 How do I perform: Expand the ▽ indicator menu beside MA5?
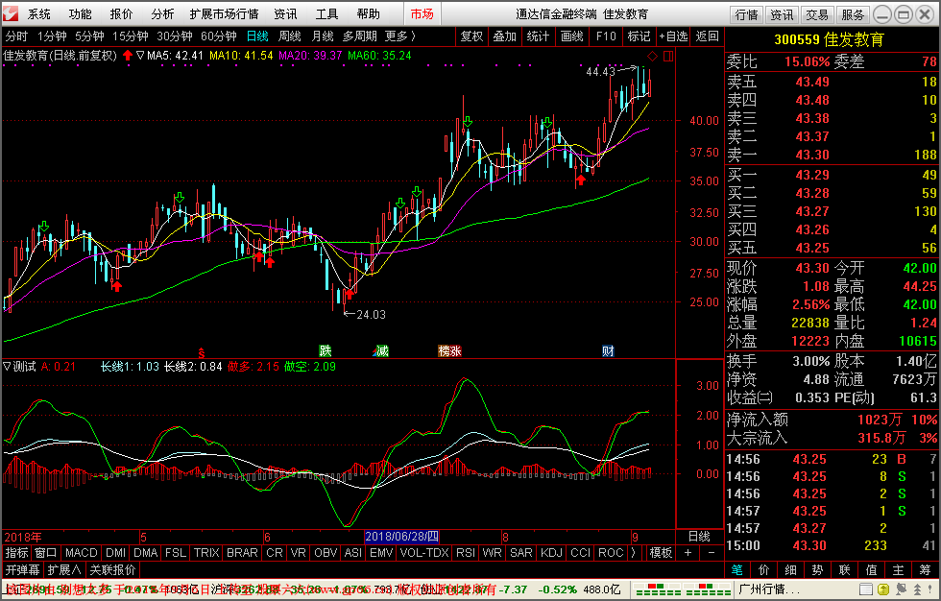pyautogui.click(x=140, y=55)
